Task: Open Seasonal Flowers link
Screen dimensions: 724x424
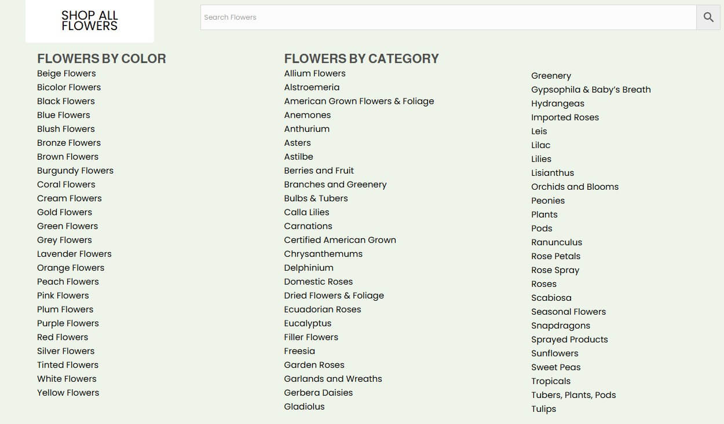Action: click(x=568, y=312)
